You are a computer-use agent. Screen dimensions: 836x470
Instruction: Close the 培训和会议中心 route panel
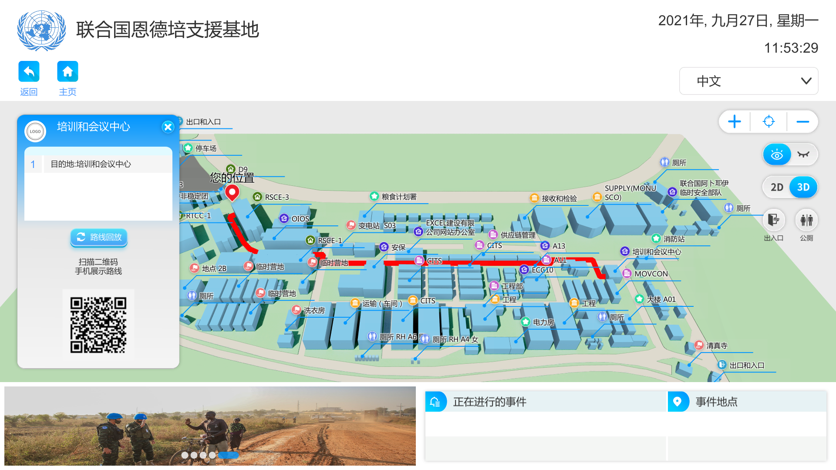(x=168, y=127)
